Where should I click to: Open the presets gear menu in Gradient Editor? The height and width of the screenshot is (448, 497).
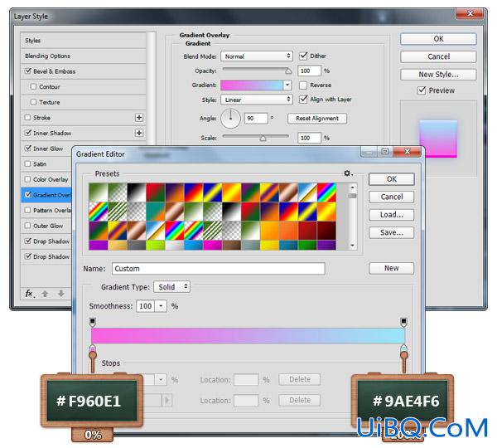[x=348, y=173]
